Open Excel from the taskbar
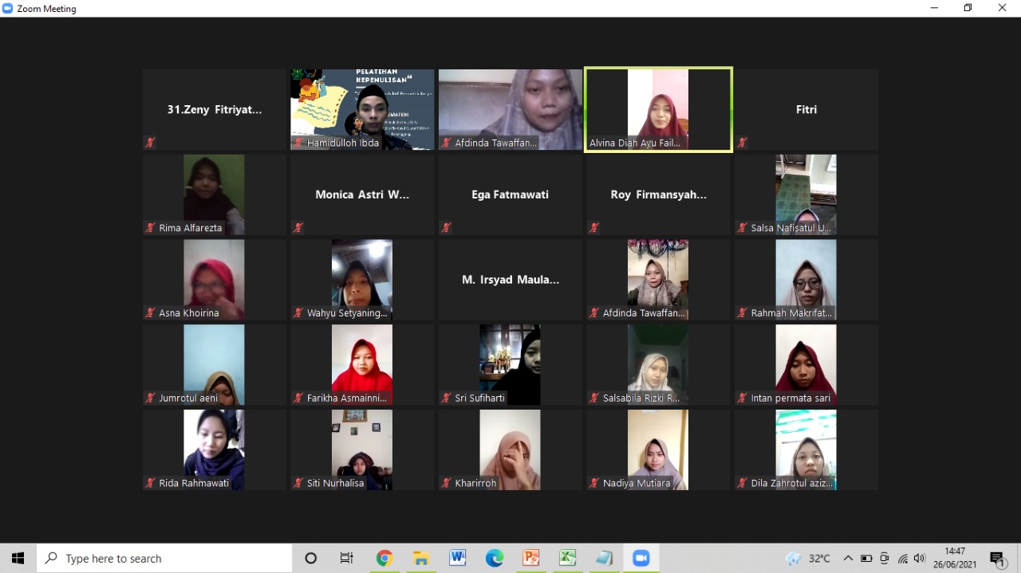 click(x=568, y=559)
